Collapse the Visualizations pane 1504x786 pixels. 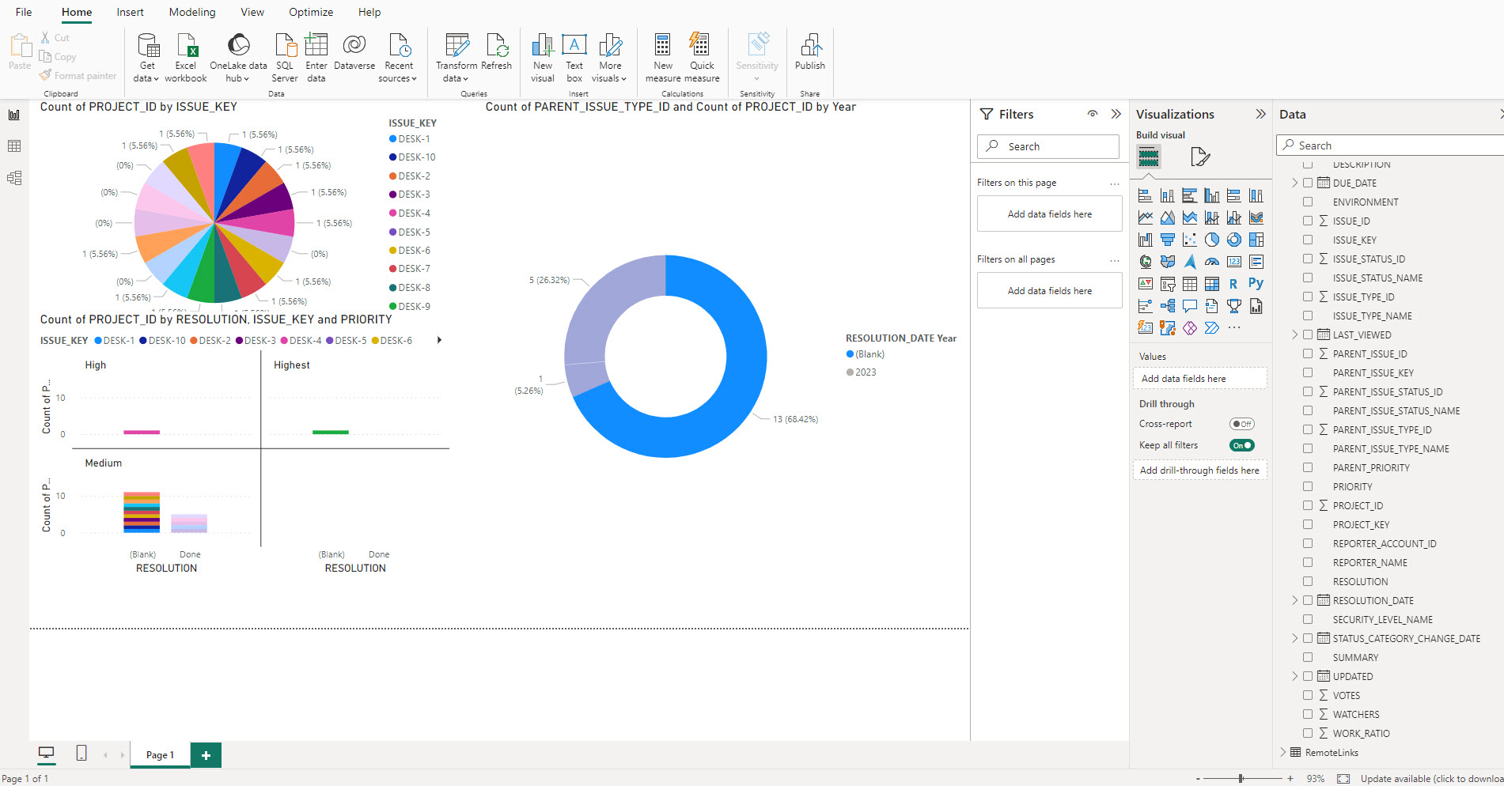[x=1260, y=115]
